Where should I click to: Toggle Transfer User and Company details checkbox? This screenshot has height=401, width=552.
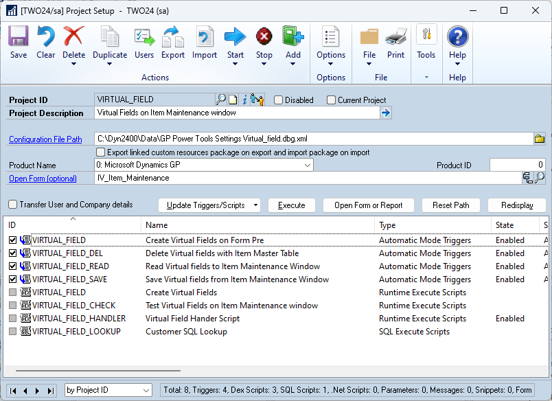(12, 204)
